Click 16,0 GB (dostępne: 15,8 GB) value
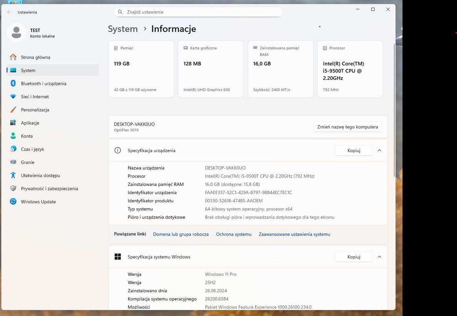This screenshot has width=457, height=316. (232, 184)
